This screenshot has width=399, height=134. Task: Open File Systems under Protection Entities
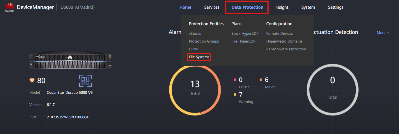coord(199,57)
